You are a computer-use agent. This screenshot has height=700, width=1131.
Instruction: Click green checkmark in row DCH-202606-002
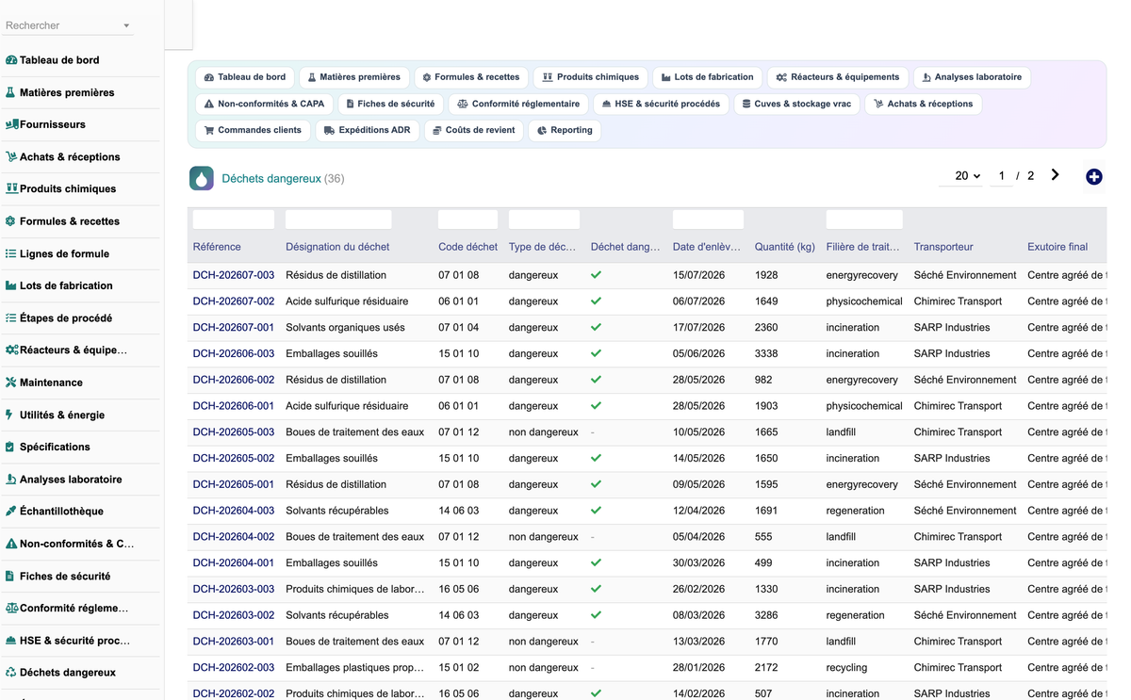(596, 380)
